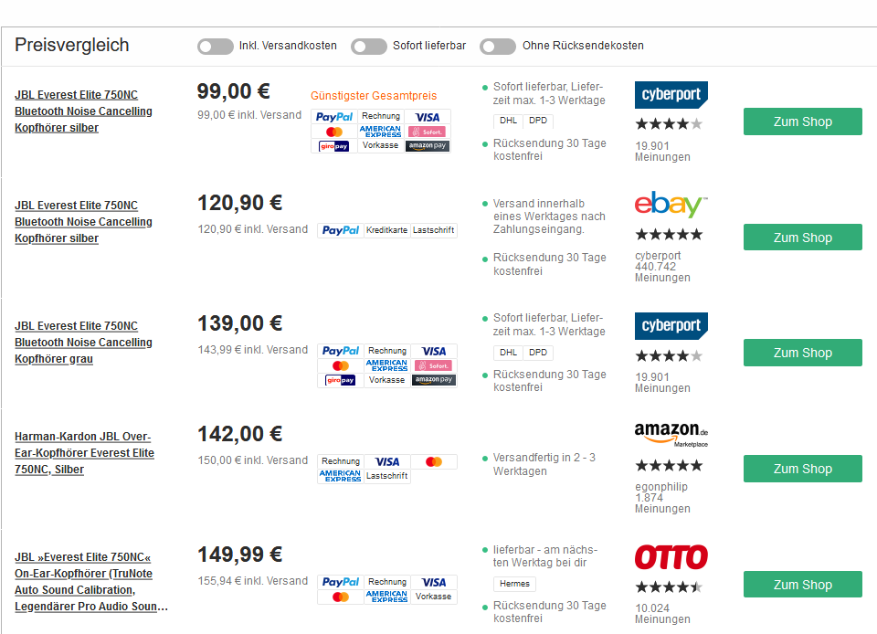Enable the Sofort lieferbar filter
The height and width of the screenshot is (634, 877).
click(x=369, y=46)
